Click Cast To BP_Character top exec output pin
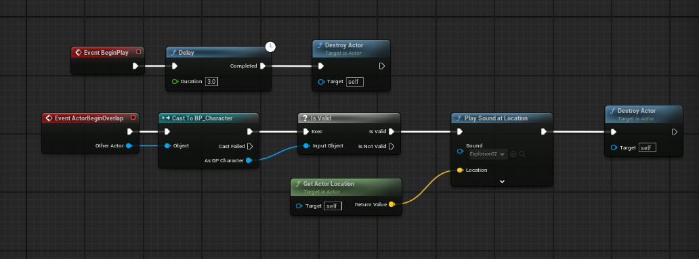Image resolution: width=699 pixels, height=259 pixels. pyautogui.click(x=250, y=131)
